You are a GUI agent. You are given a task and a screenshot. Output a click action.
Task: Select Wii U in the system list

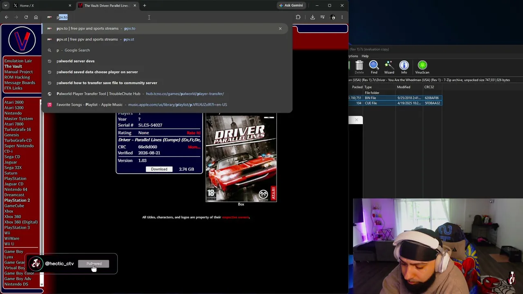(9, 244)
